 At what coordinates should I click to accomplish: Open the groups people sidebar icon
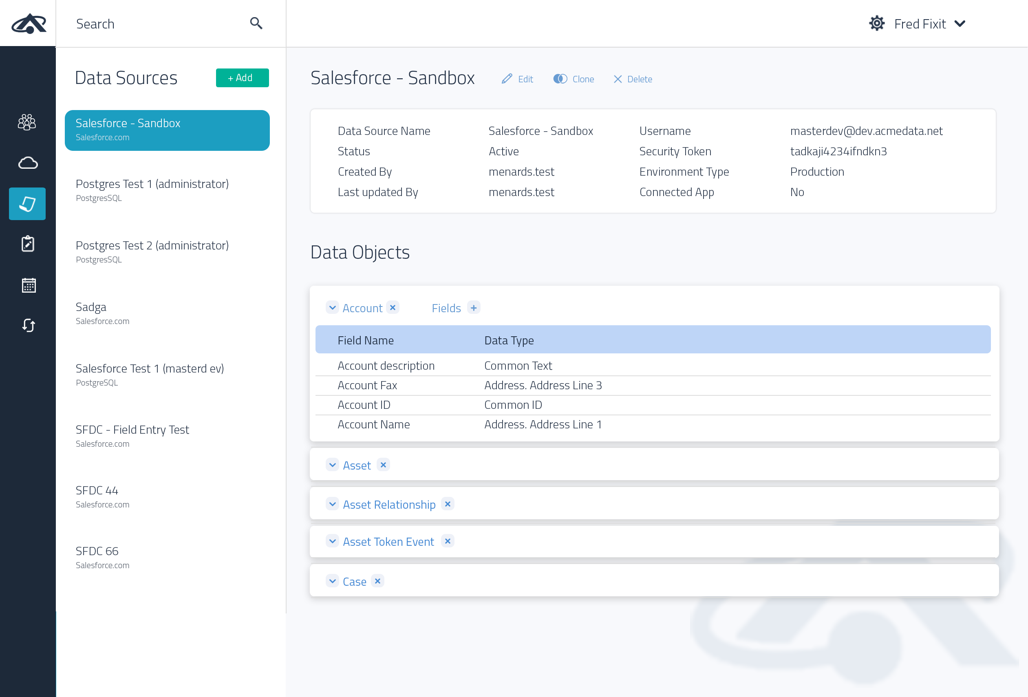tap(27, 122)
